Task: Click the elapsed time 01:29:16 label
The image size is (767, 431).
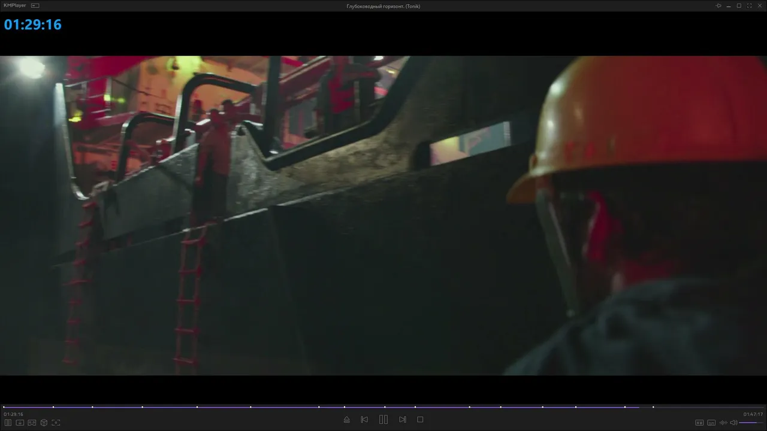Action: pos(13,414)
